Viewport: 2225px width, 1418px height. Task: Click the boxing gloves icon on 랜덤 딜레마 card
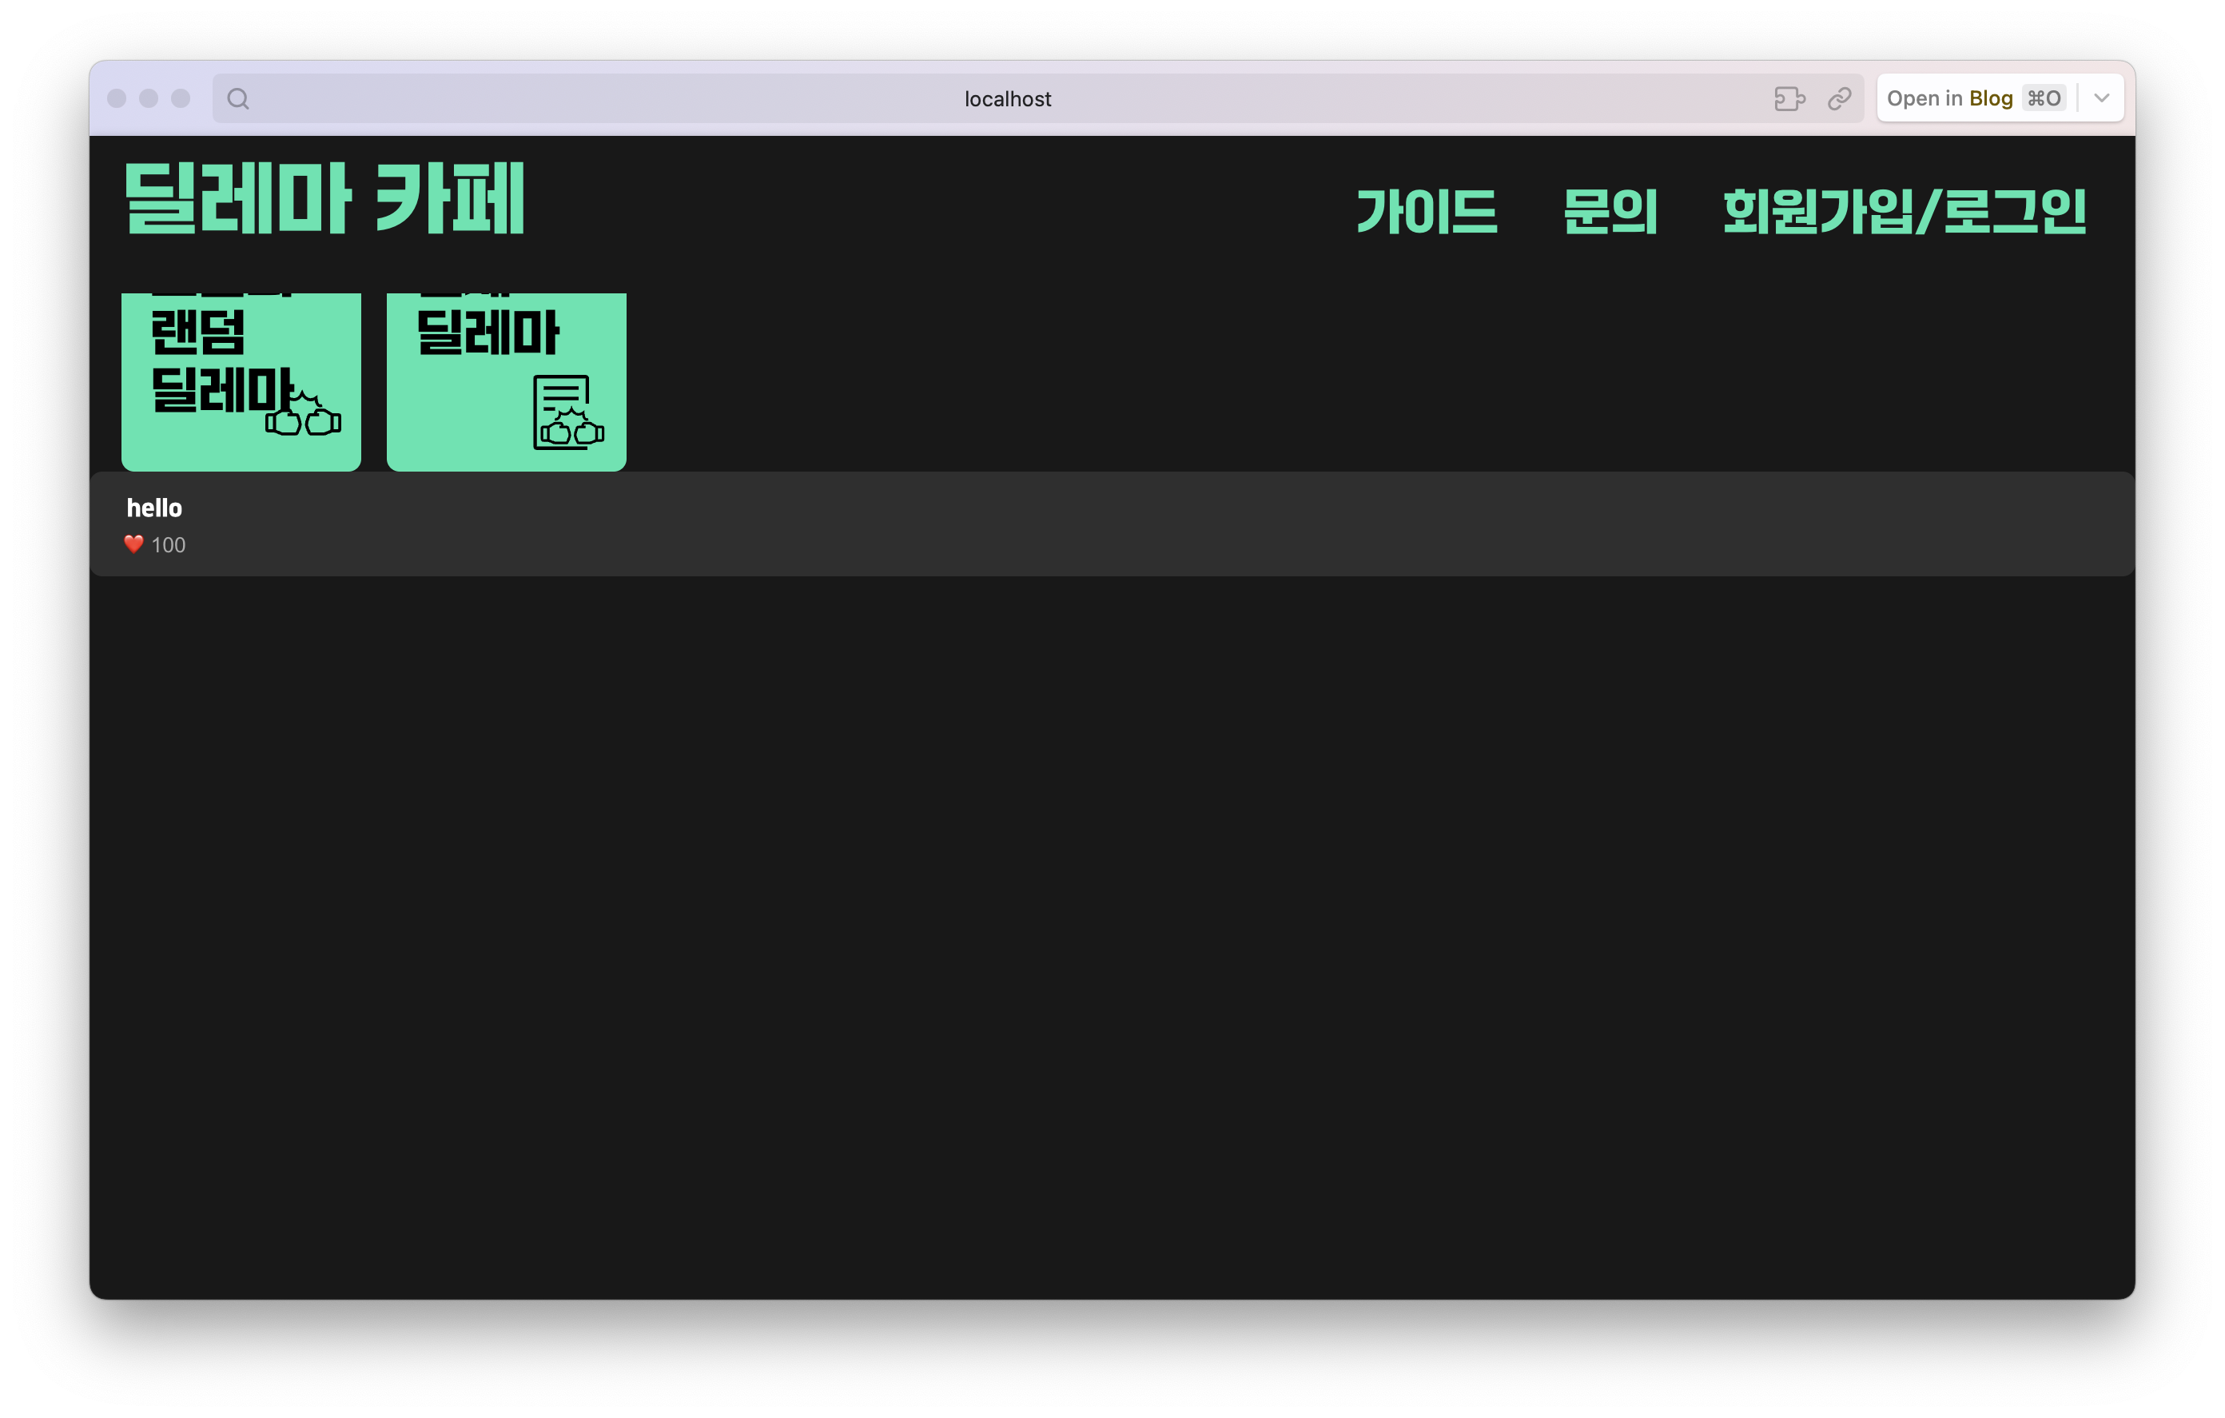tap(303, 414)
